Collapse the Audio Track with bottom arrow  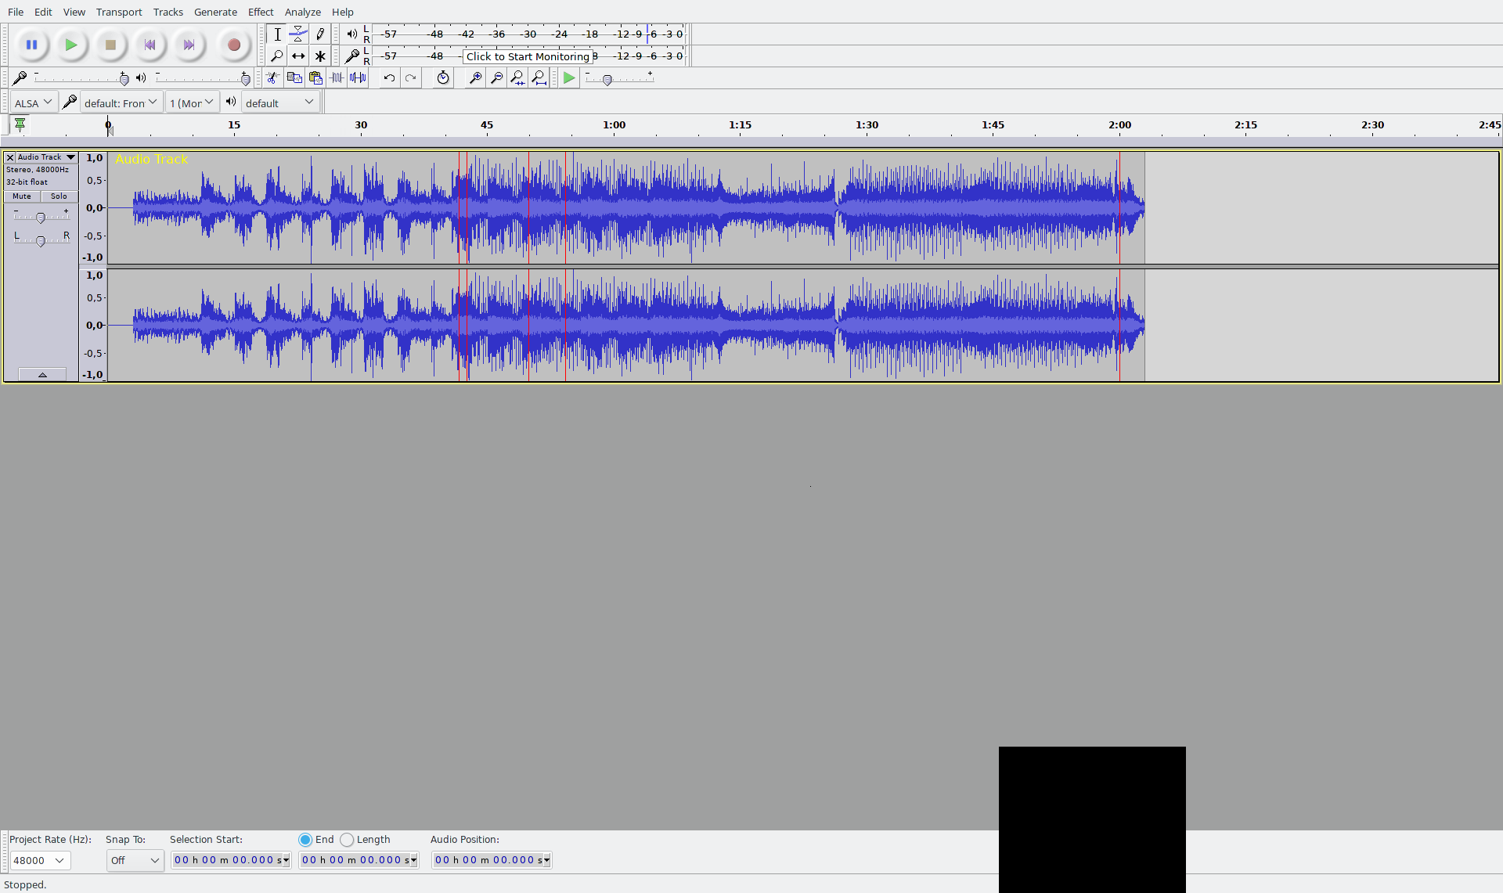click(x=42, y=375)
